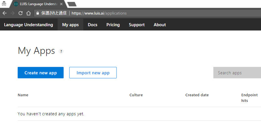Go back with the browser back arrow
The image size is (261, 123).
(x=5, y=13)
